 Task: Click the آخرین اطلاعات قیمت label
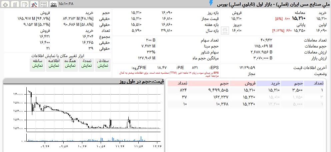310,68
